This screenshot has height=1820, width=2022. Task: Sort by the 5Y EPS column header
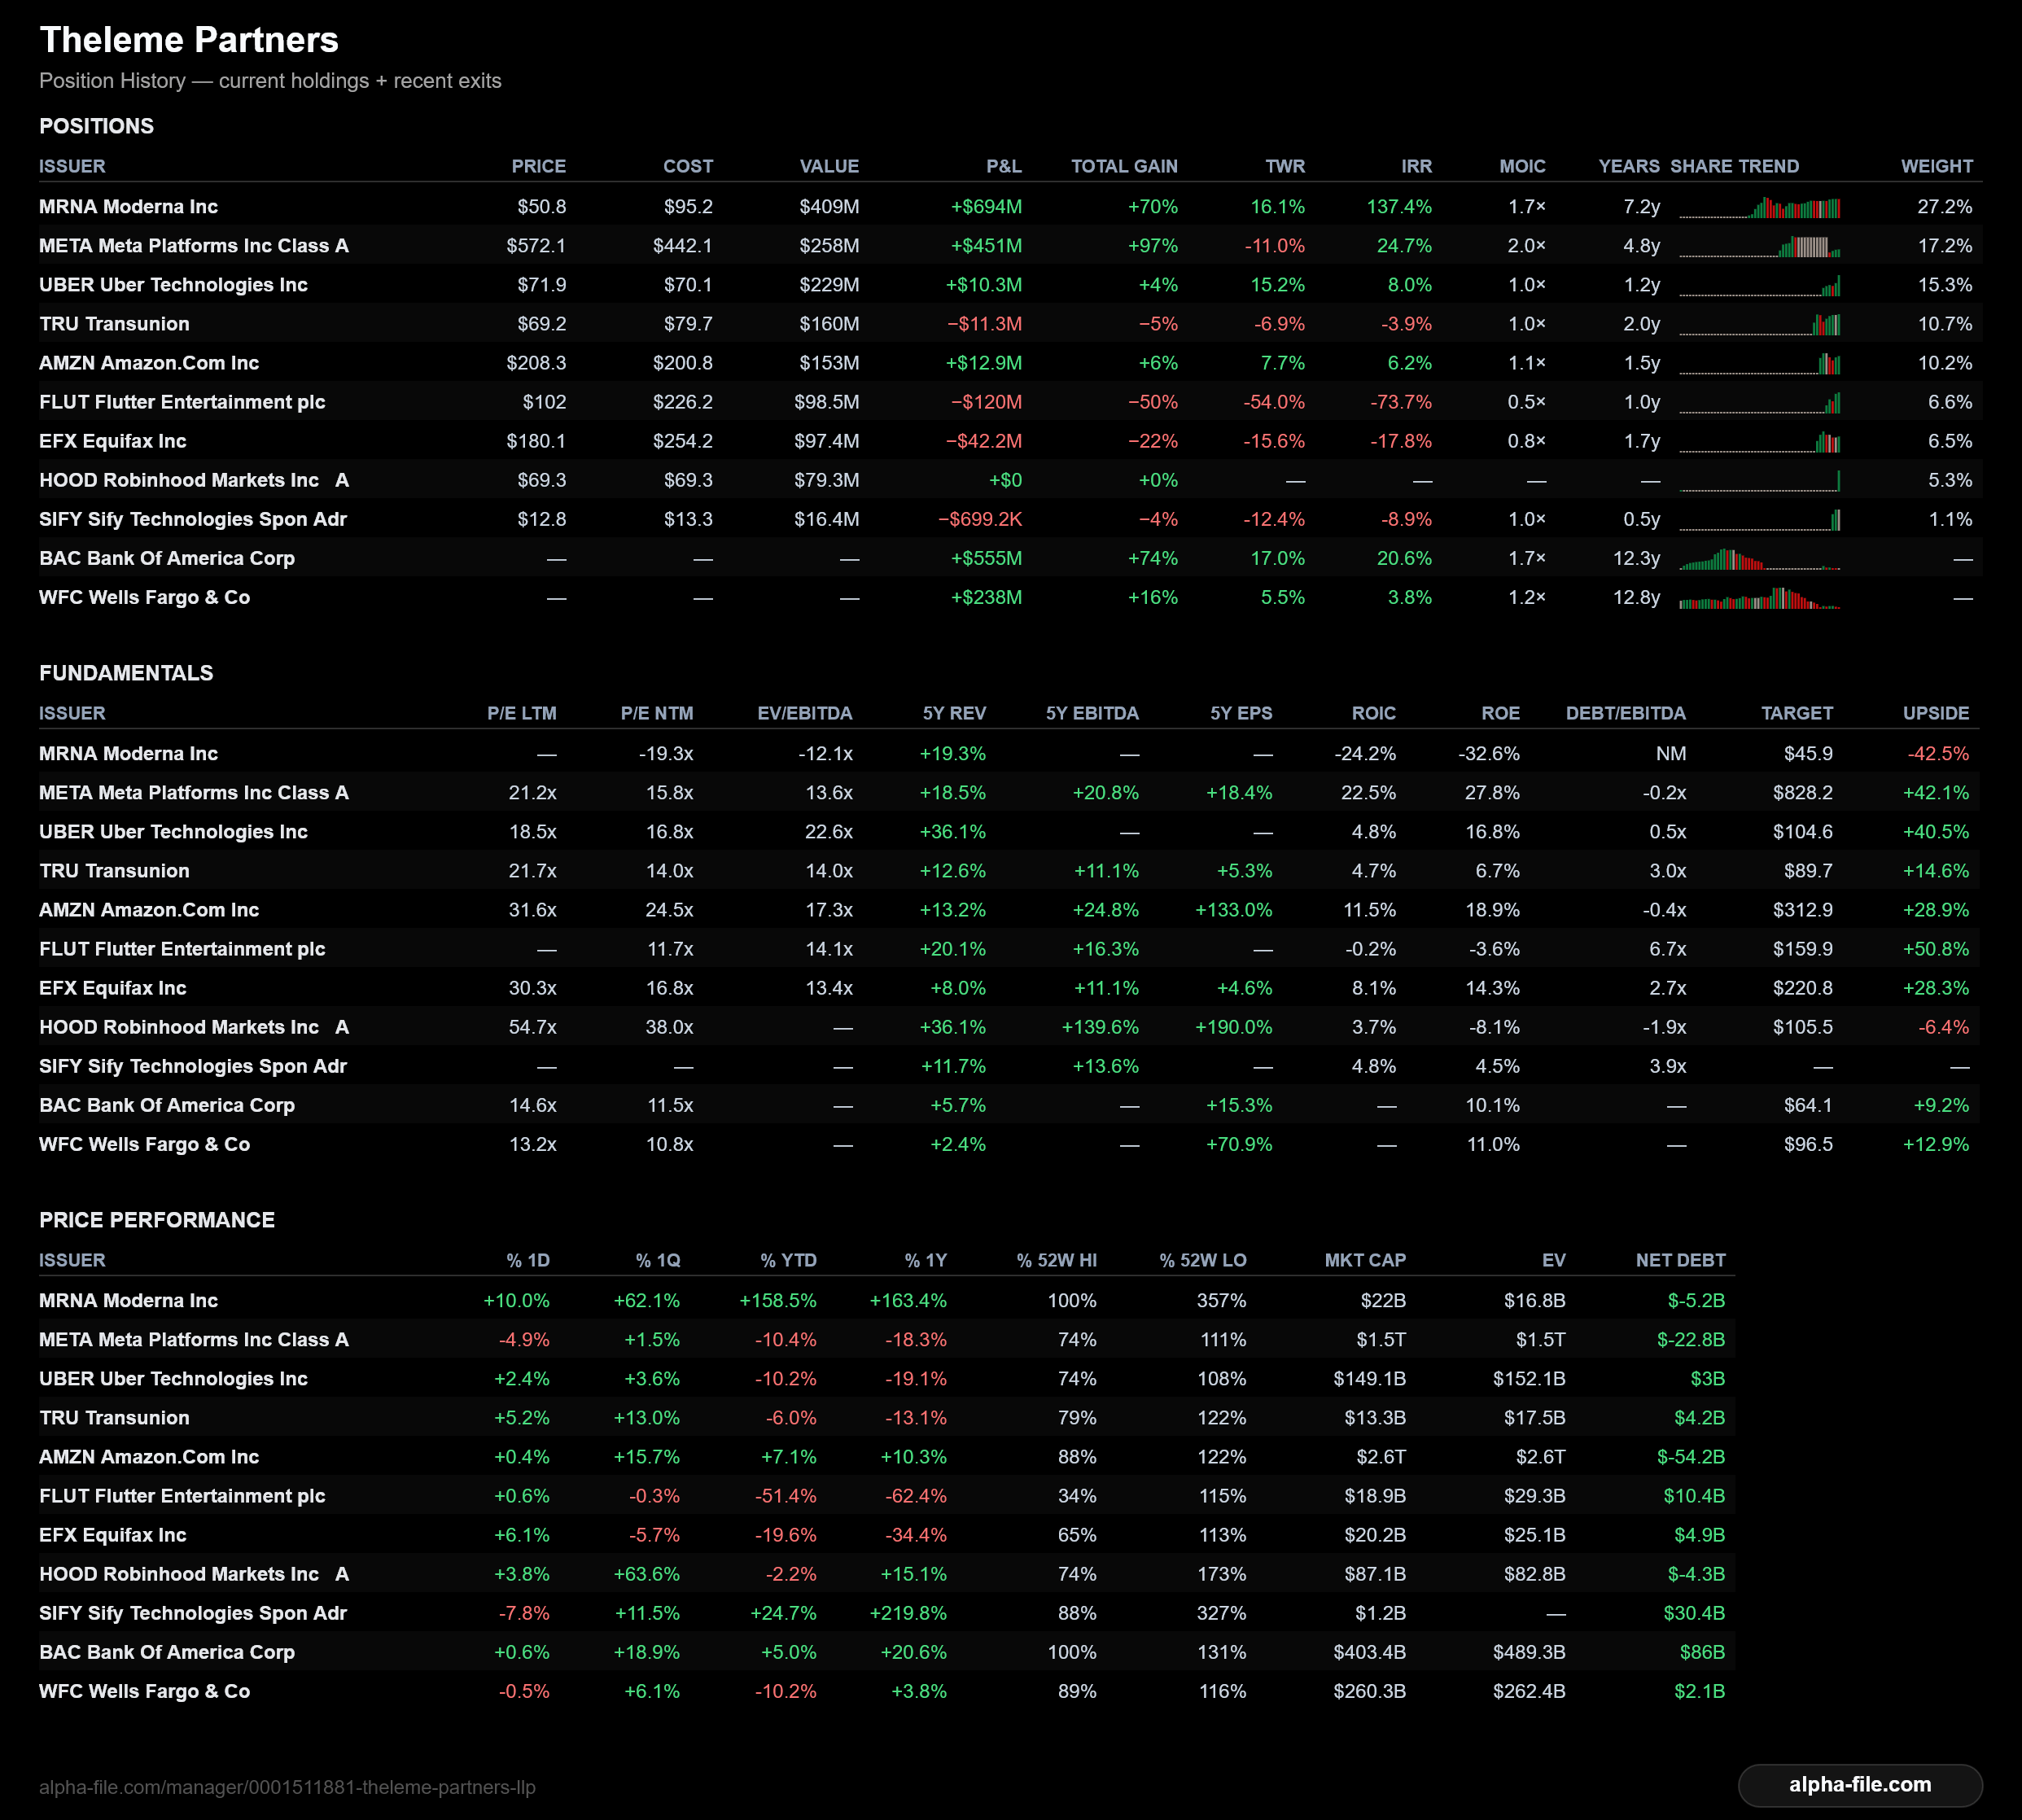pyautogui.click(x=1241, y=713)
